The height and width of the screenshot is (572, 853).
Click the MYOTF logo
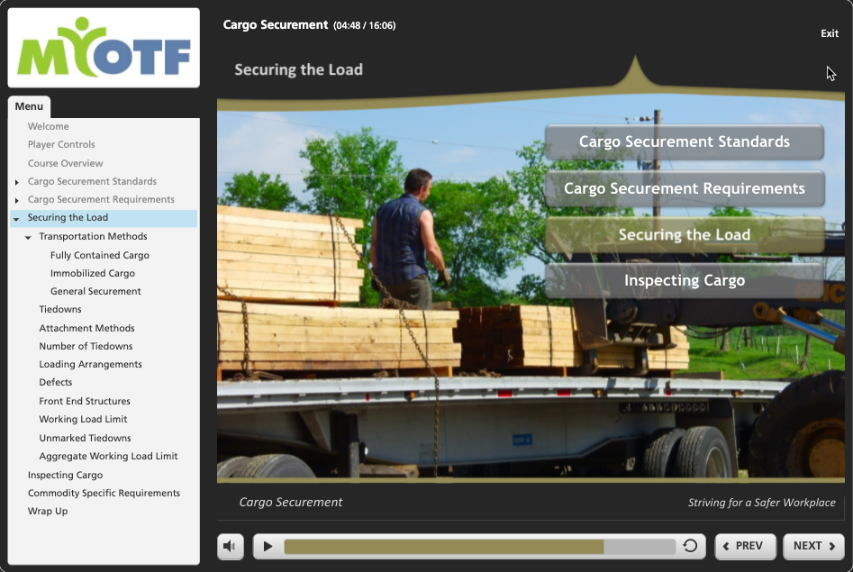coord(104,48)
